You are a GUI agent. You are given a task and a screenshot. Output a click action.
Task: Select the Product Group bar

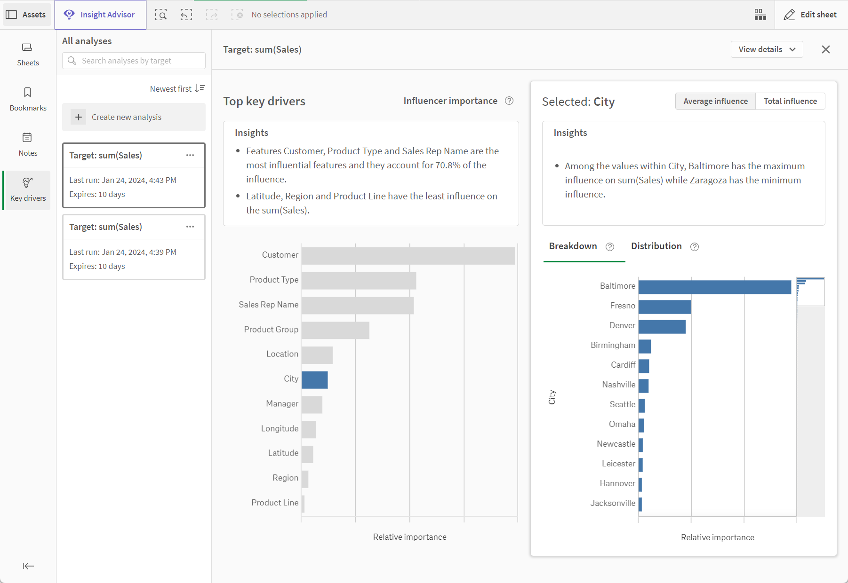[x=335, y=330]
